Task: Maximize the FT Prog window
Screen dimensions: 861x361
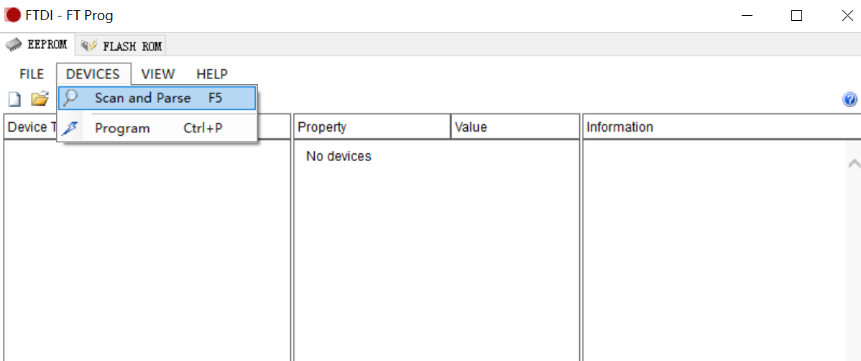Action: [796, 16]
